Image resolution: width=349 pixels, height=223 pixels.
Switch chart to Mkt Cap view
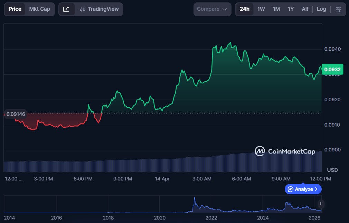coord(39,9)
